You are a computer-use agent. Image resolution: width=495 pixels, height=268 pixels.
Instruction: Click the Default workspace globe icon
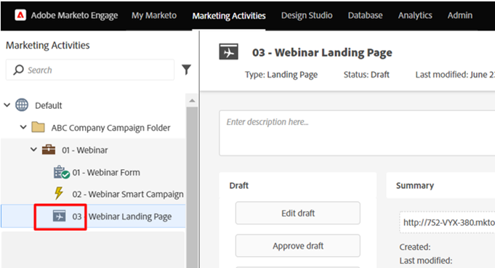[22, 105]
